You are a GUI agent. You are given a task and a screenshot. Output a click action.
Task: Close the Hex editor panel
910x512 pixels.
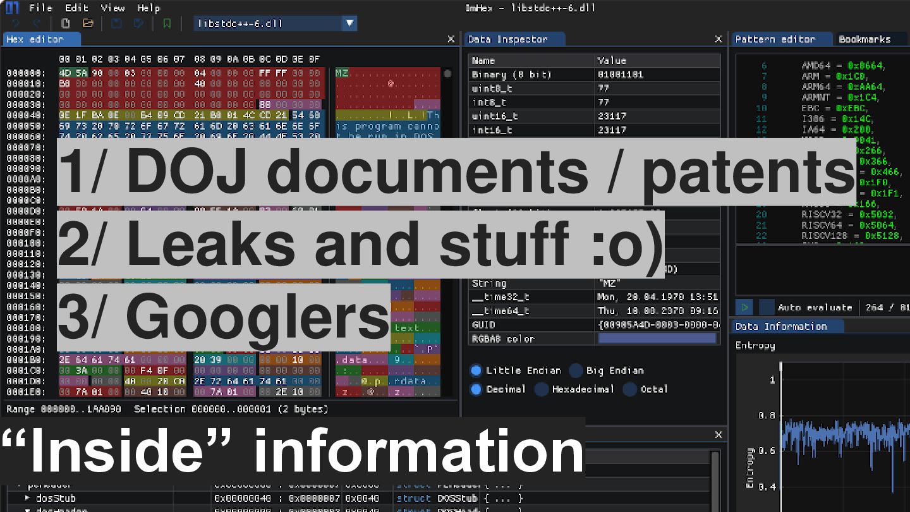tap(451, 39)
